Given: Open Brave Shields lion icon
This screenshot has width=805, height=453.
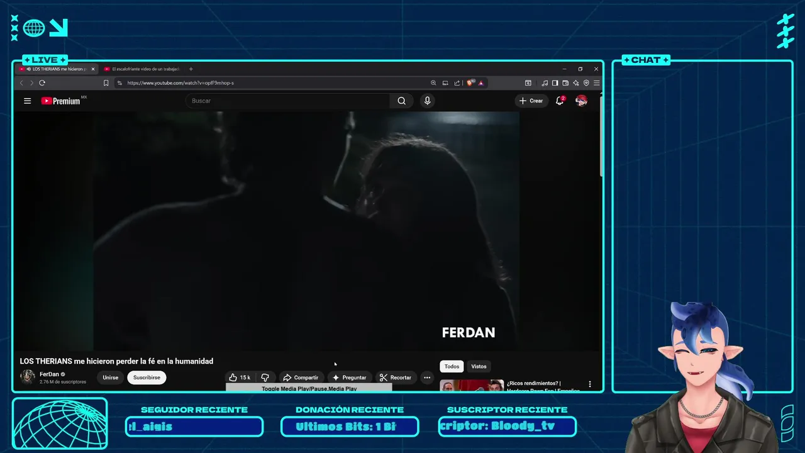Looking at the screenshot, I should pos(470,83).
